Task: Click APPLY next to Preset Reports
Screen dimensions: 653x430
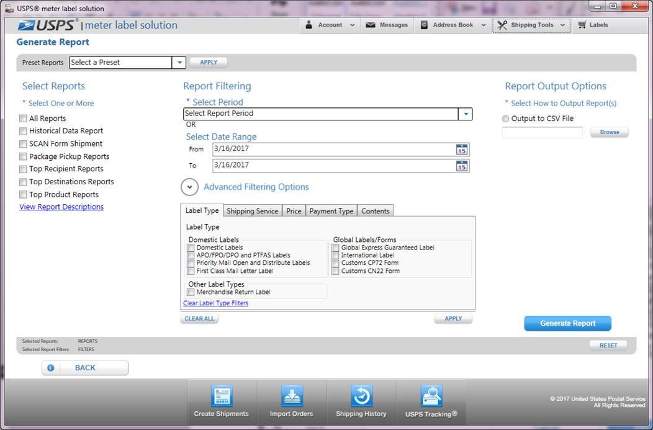Action: click(x=209, y=63)
